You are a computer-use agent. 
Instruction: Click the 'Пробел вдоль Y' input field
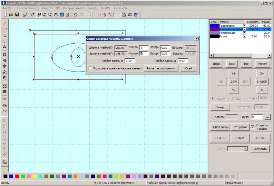click(x=130, y=61)
